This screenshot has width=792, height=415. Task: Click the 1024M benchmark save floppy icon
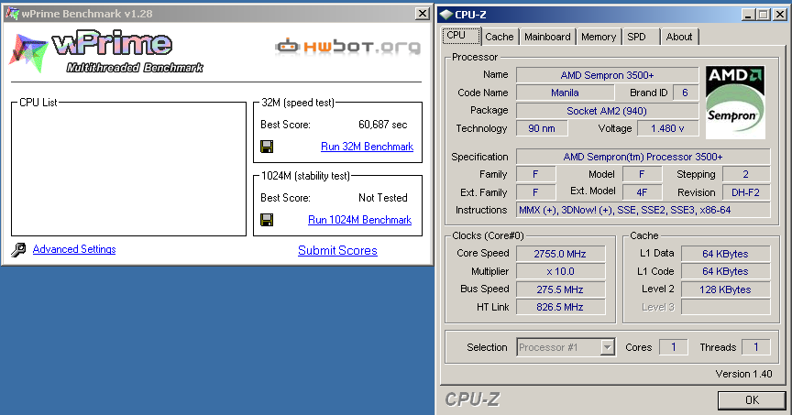(267, 220)
